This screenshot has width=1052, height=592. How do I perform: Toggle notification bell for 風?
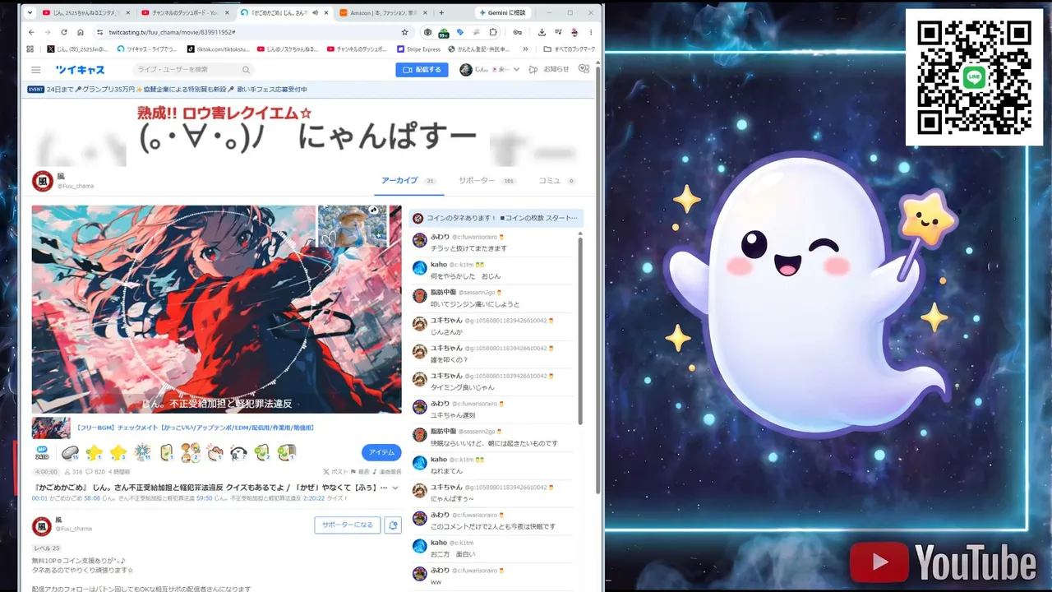point(393,525)
